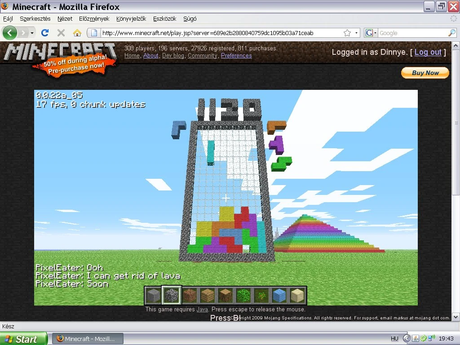The height and width of the screenshot is (345, 460).
Task: Click the Windows Start button
Action: pos(23,339)
